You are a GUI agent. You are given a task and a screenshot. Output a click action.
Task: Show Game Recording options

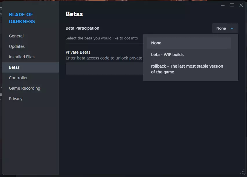tap(25, 88)
